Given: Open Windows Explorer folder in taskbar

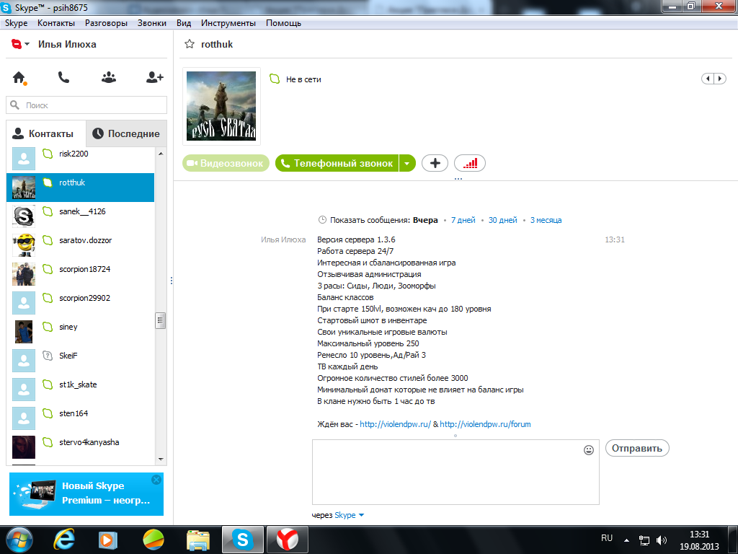Looking at the screenshot, I should 198,540.
